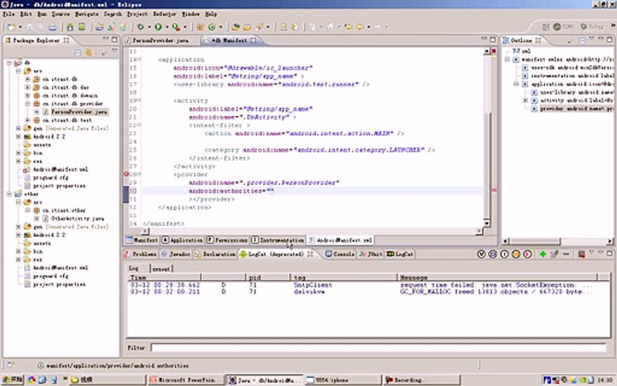Click the Edit Filter pencil icon
This screenshot has width=617, height=386.
[x=554, y=254]
